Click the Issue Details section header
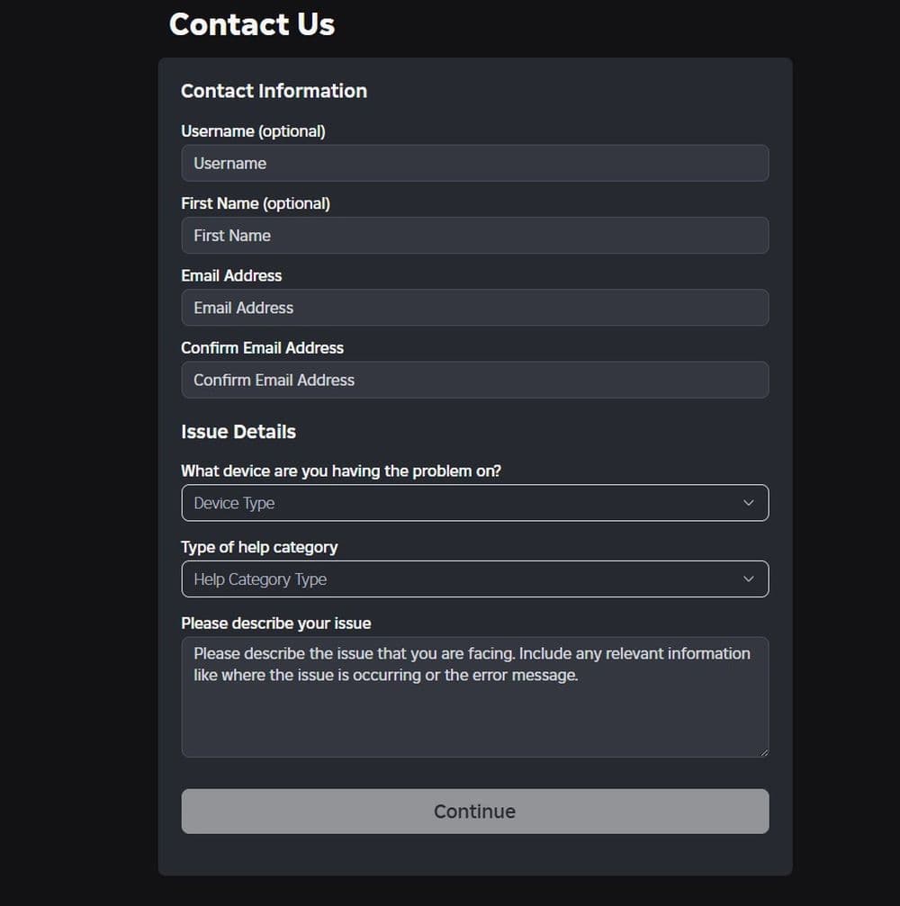The height and width of the screenshot is (906, 900). pos(238,432)
